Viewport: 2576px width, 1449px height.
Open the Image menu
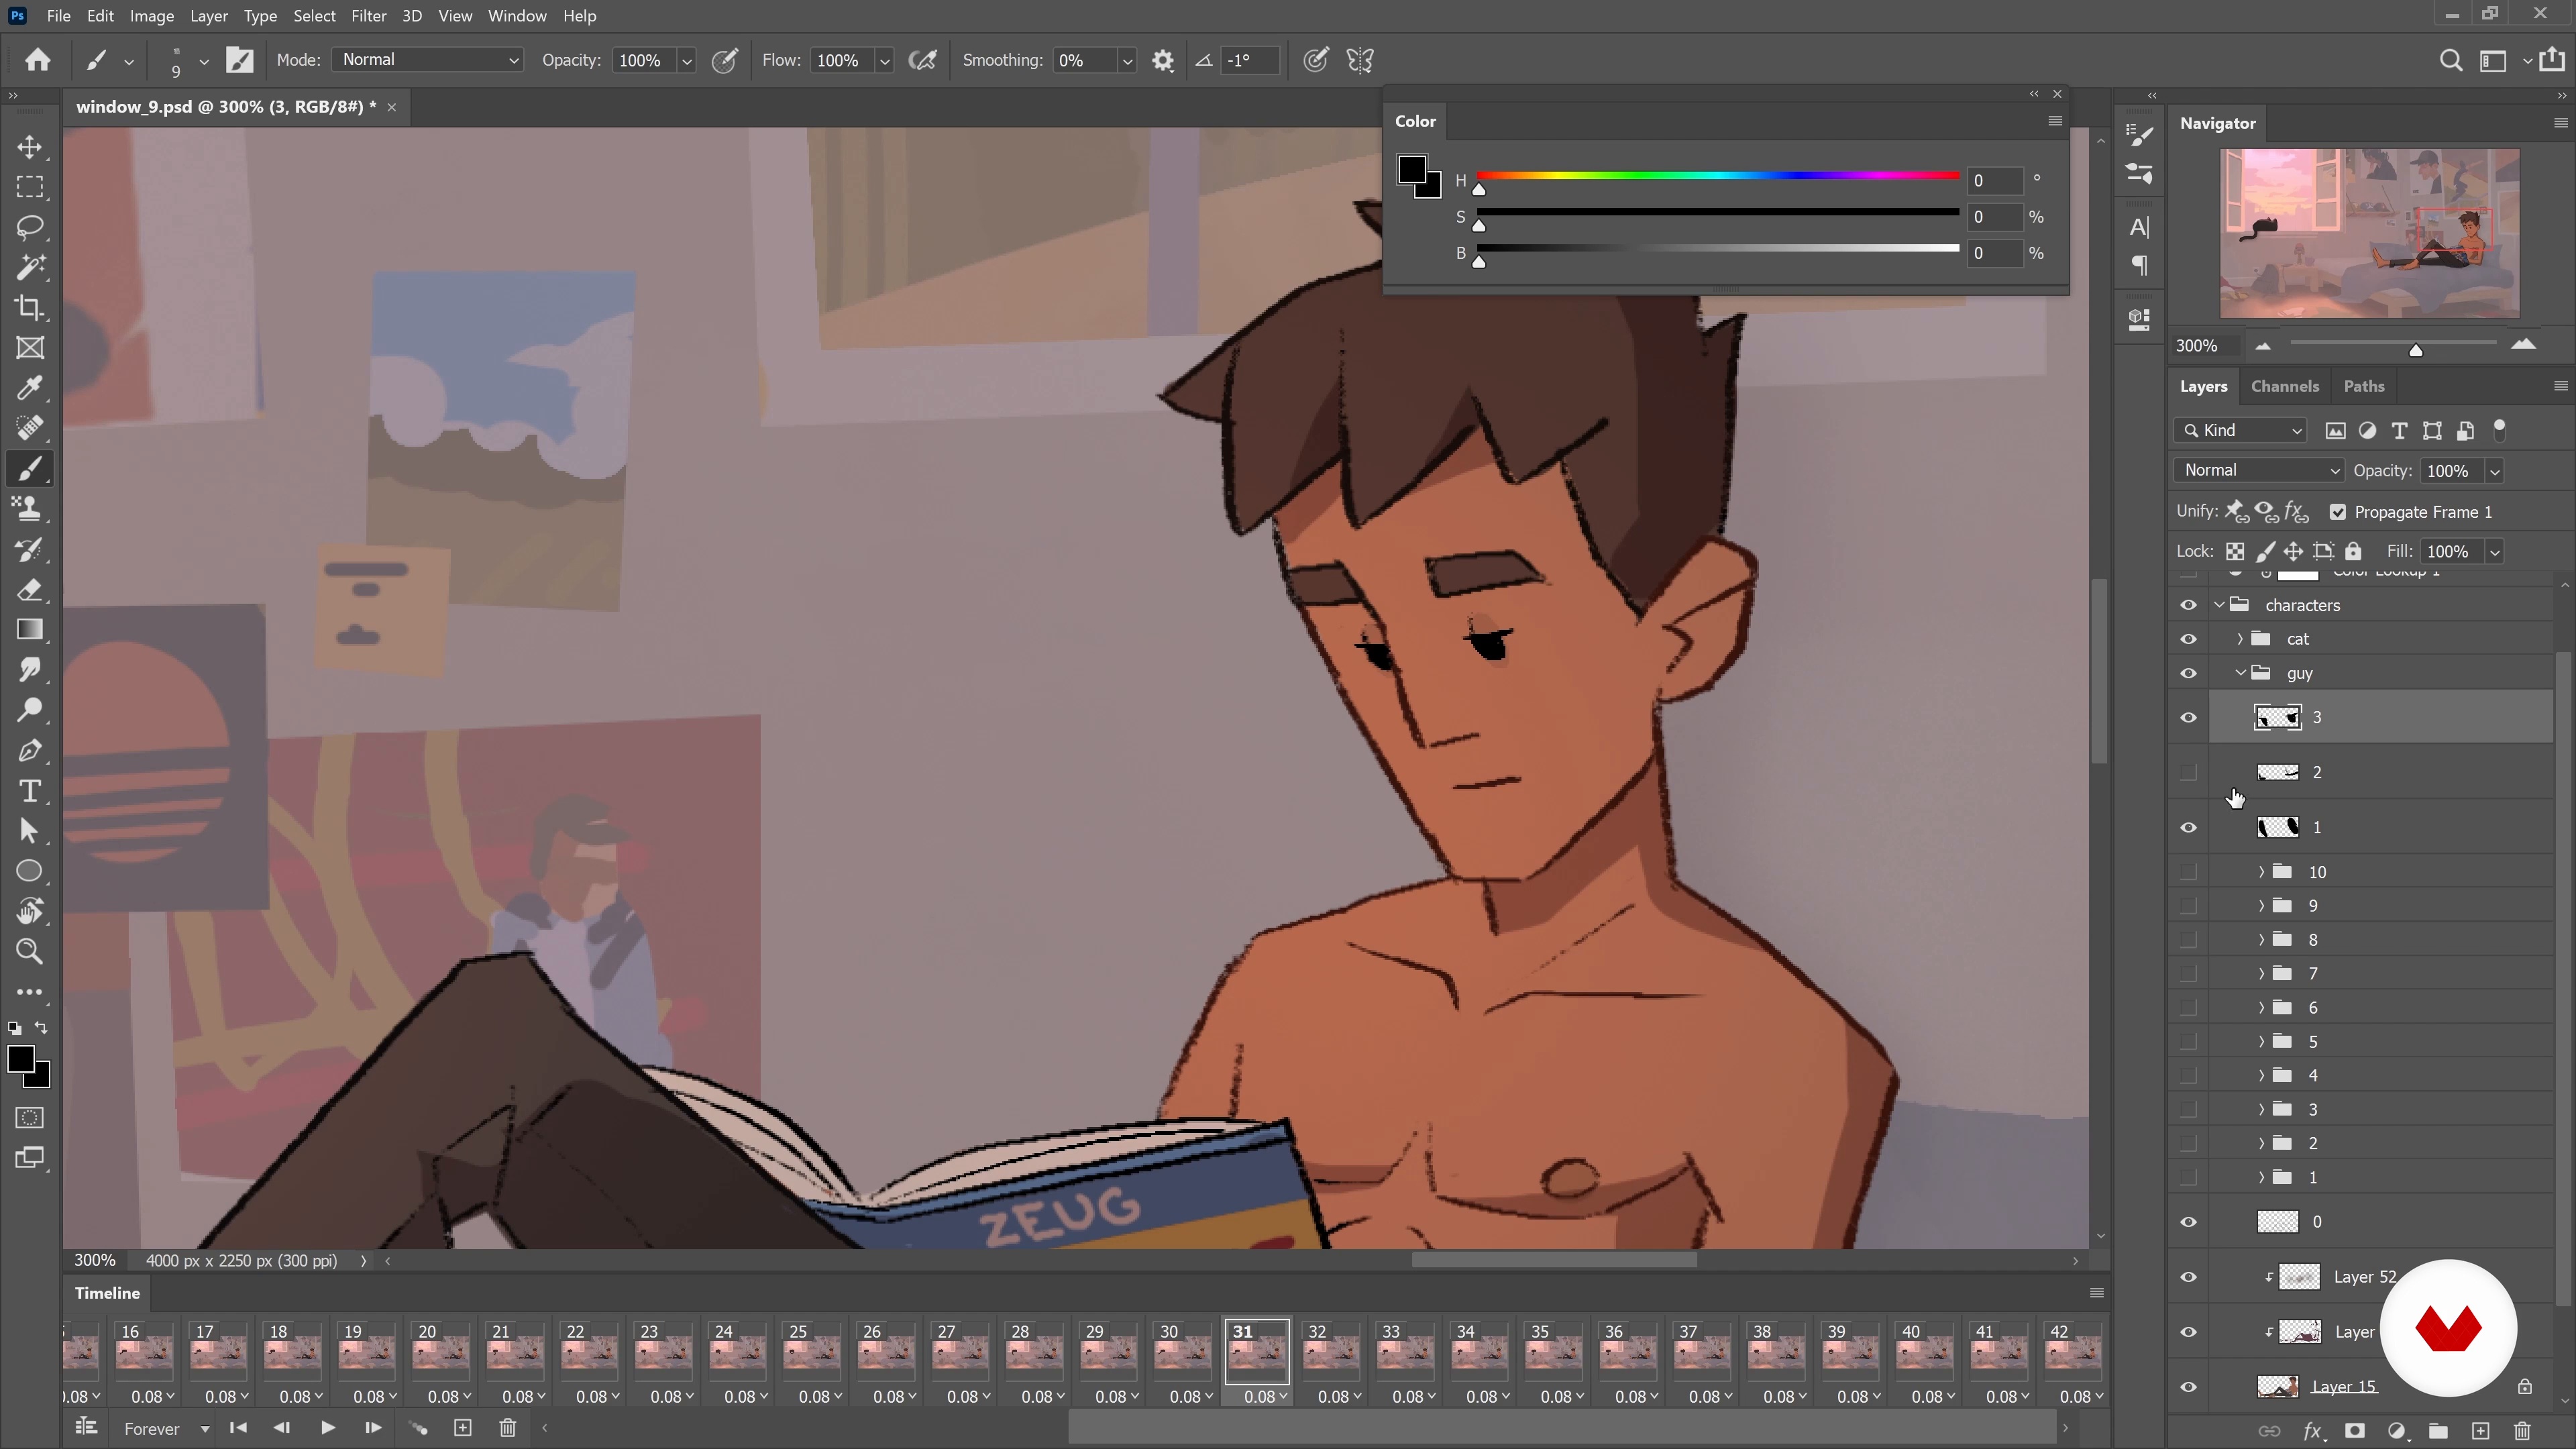[152, 16]
